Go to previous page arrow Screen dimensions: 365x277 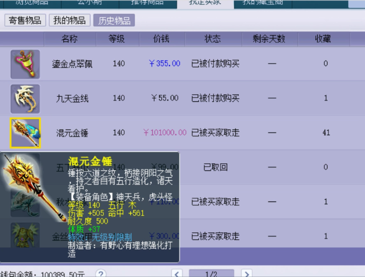[177, 274]
